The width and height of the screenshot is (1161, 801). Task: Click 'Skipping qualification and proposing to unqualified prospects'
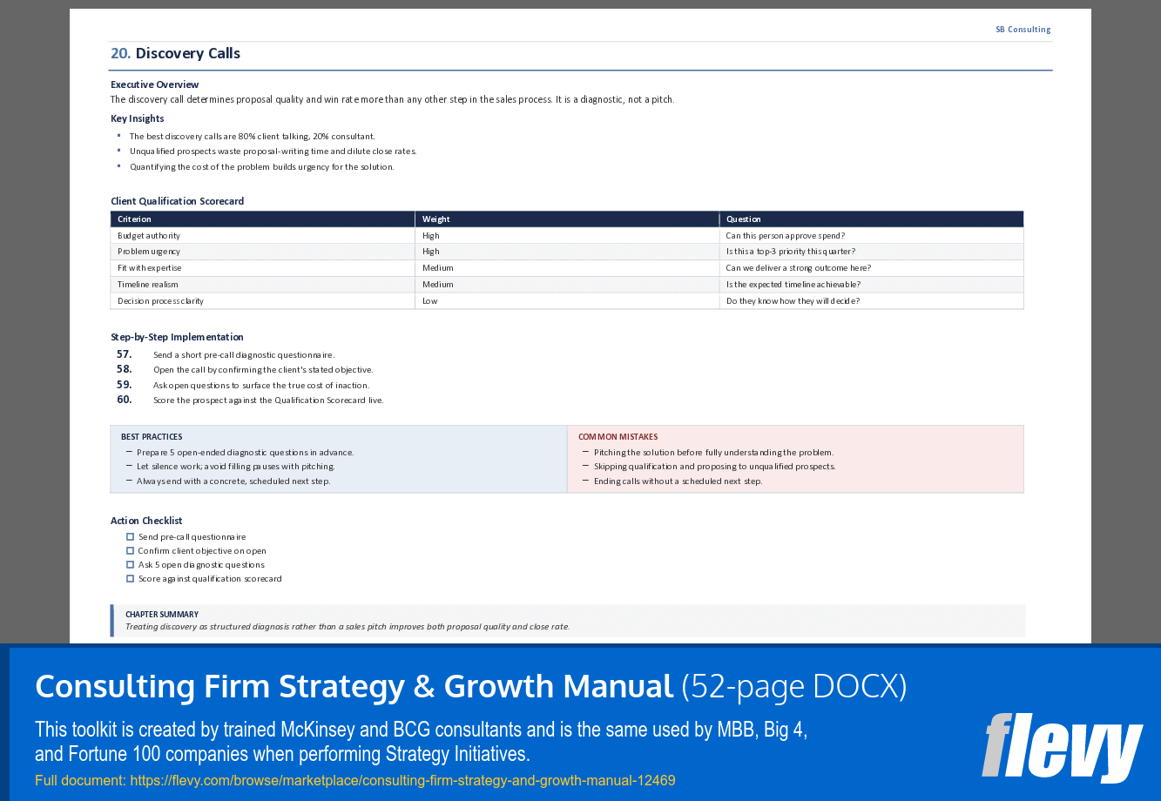tap(714, 467)
